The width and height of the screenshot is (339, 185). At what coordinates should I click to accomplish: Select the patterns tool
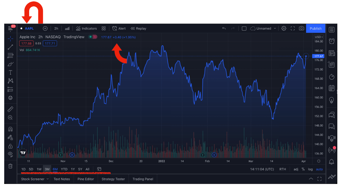click(11, 81)
